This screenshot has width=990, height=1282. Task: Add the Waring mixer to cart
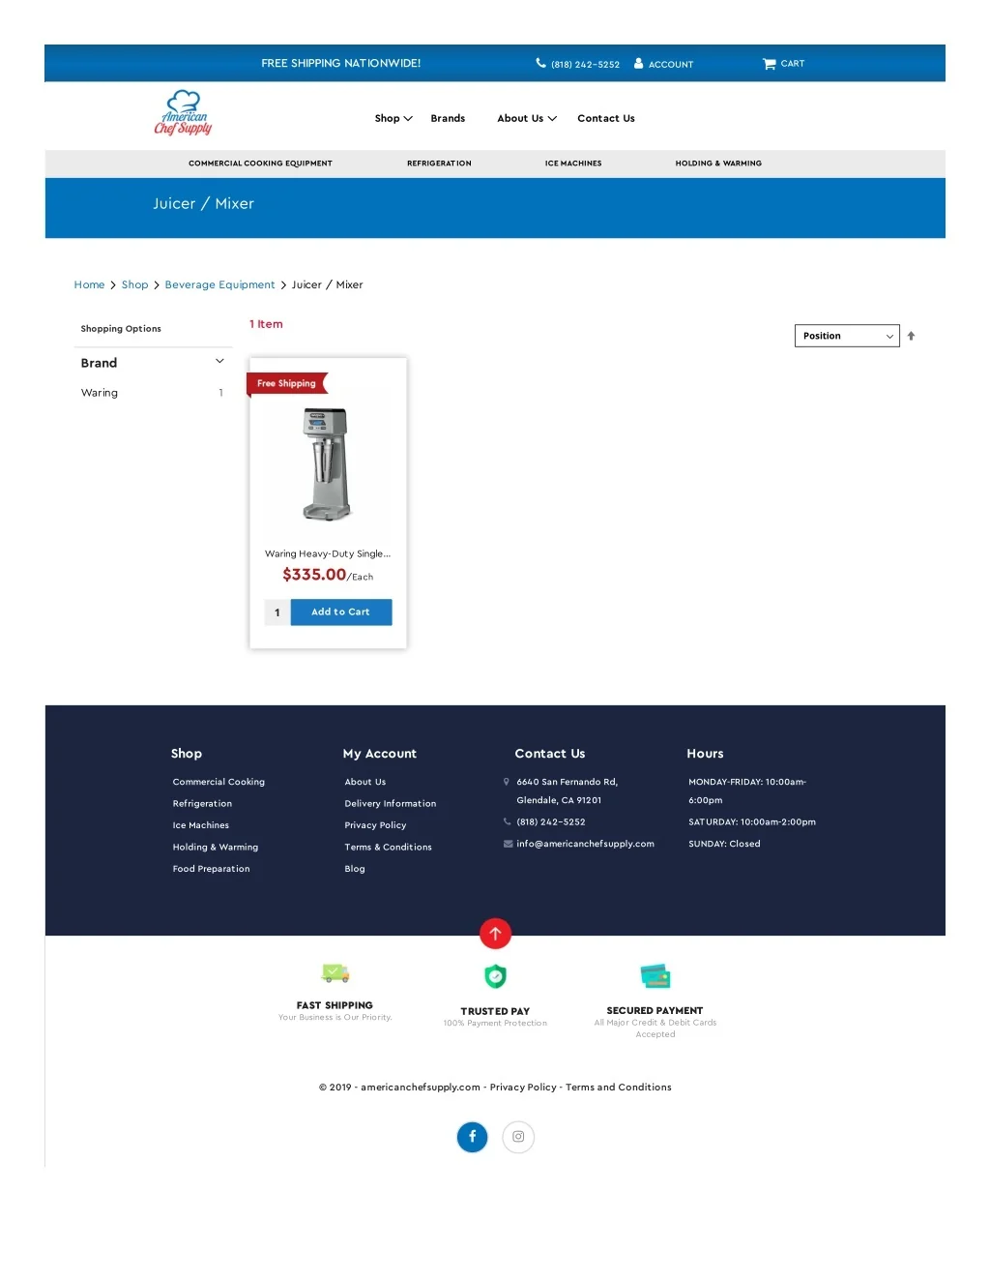[x=340, y=612]
